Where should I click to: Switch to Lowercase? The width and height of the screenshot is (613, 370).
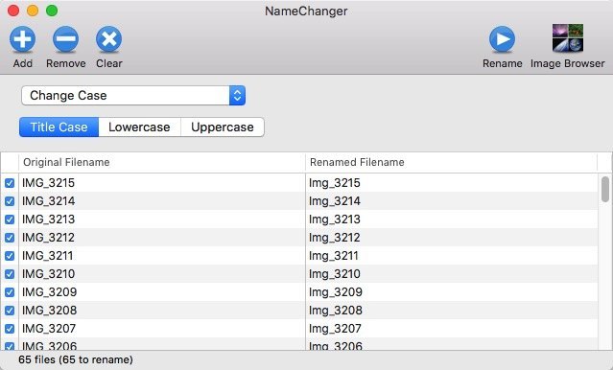[x=139, y=127]
